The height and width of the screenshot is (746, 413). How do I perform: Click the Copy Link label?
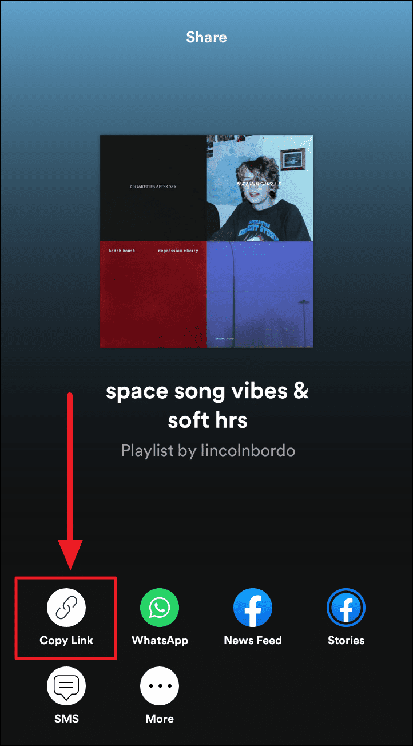click(x=66, y=640)
